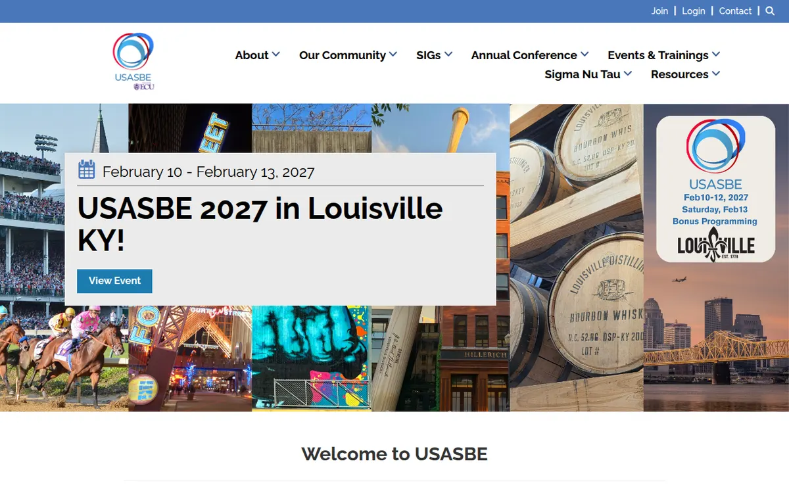The width and height of the screenshot is (789, 493).
Task: Expand the SIGs dropdown arrow
Action: [448, 55]
